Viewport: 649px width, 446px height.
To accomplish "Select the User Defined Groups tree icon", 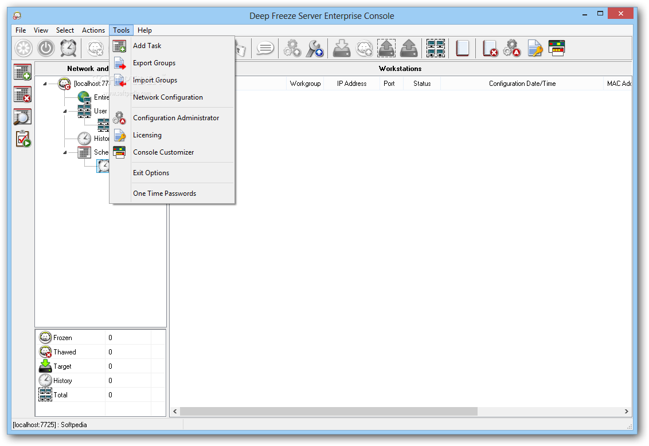I will pyautogui.click(x=84, y=110).
